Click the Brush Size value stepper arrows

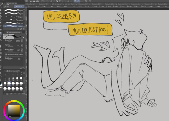click(x=20, y=41)
